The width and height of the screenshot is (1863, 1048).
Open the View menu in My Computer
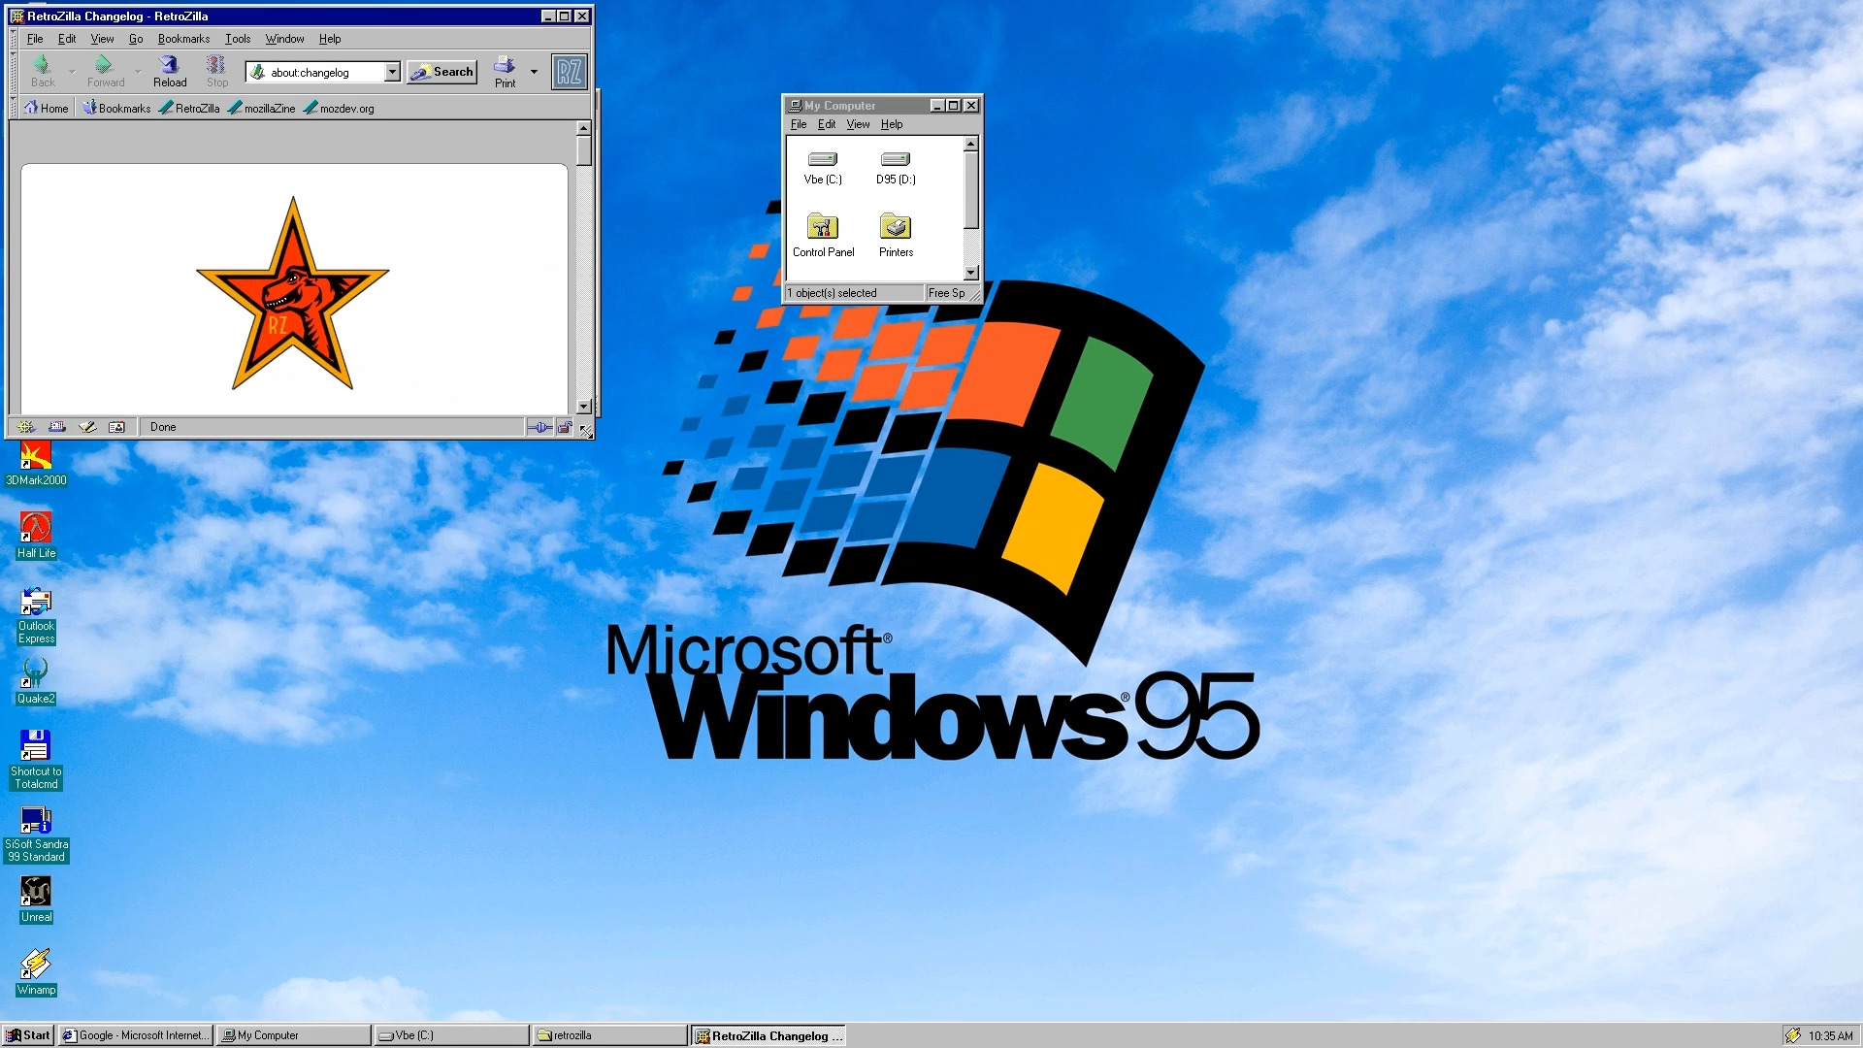coord(858,124)
